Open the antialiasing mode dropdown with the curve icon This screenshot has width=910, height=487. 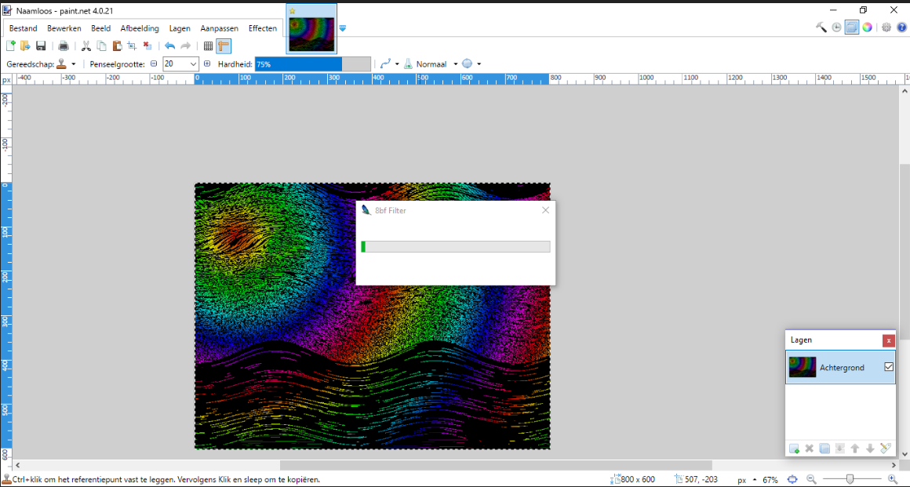click(390, 64)
